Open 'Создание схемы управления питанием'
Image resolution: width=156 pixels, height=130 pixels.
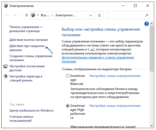pyautogui.click(x=31, y=58)
